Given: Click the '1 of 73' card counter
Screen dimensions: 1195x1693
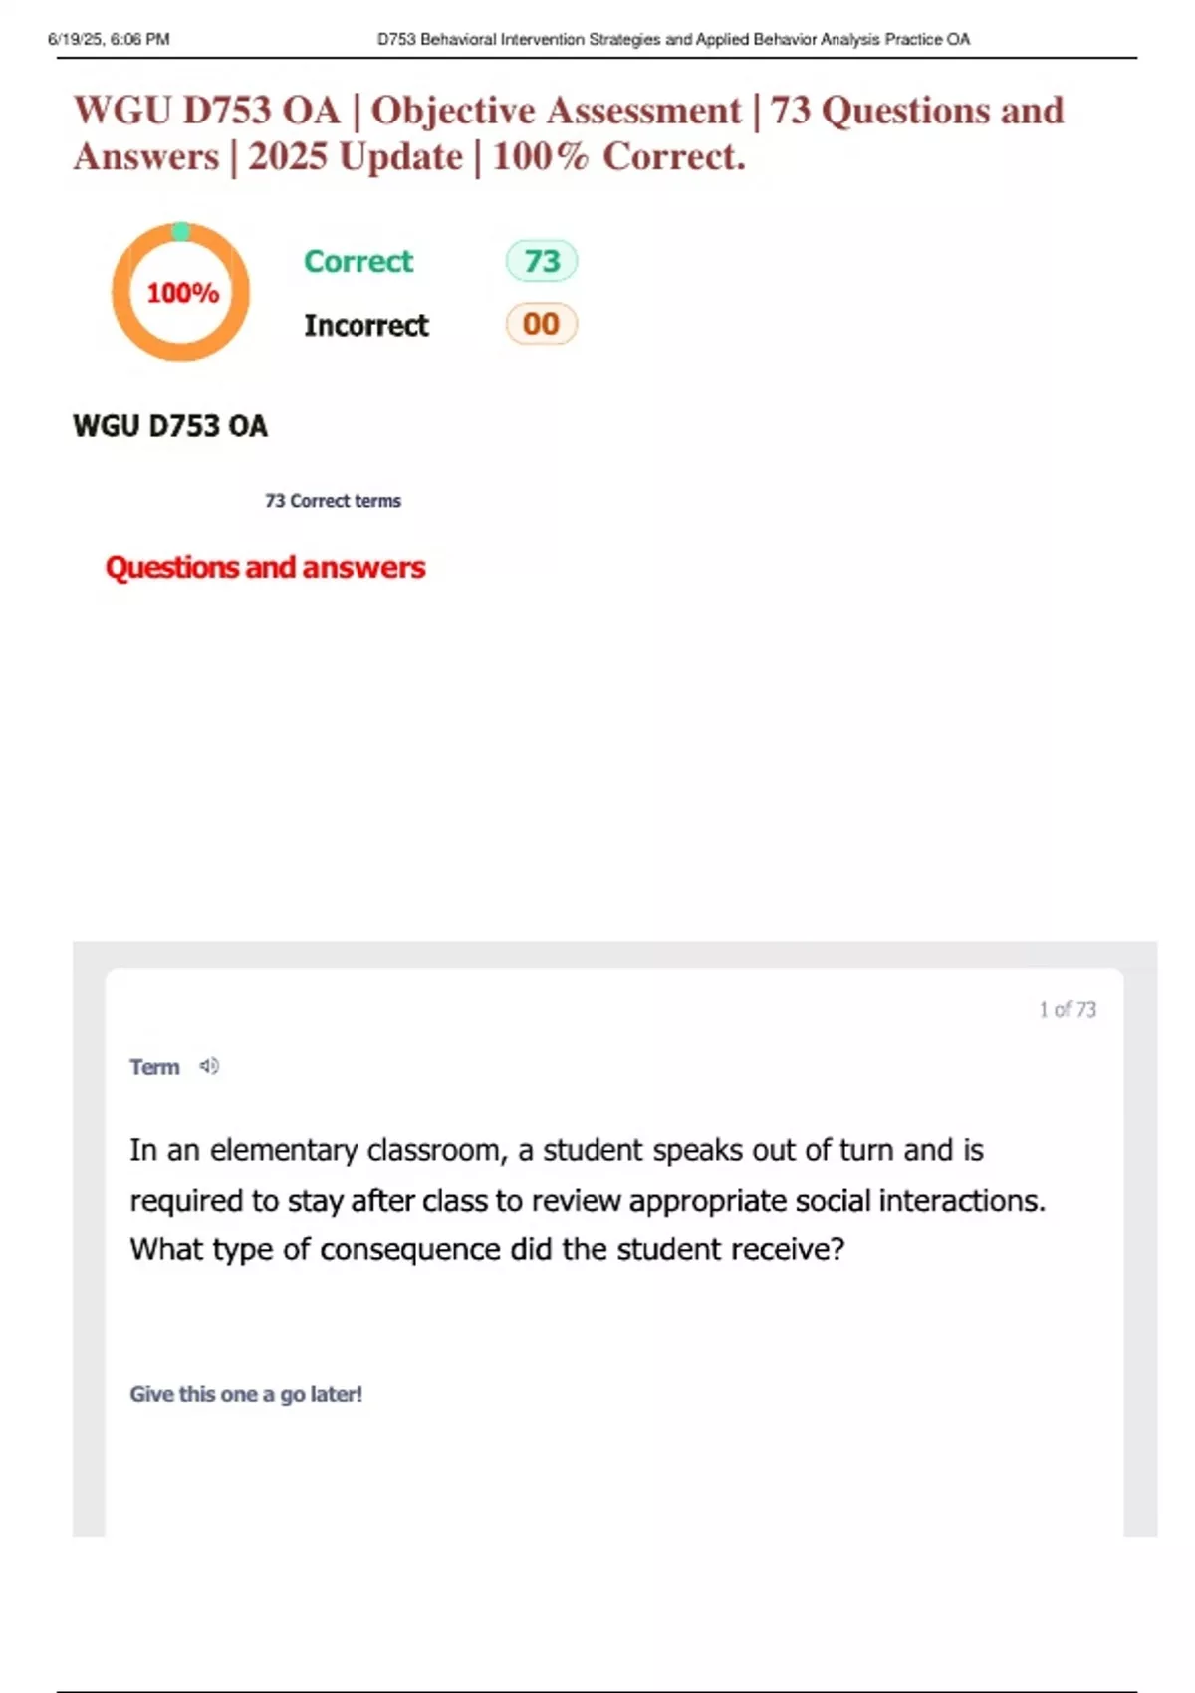Looking at the screenshot, I should [1067, 1009].
